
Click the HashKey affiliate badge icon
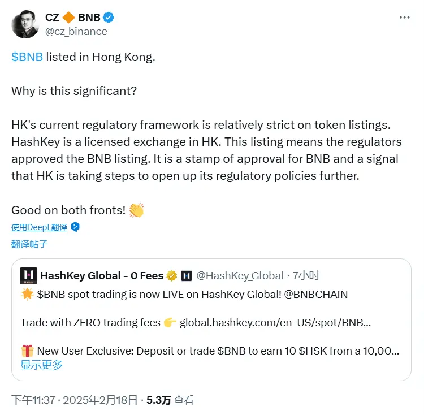click(x=187, y=276)
